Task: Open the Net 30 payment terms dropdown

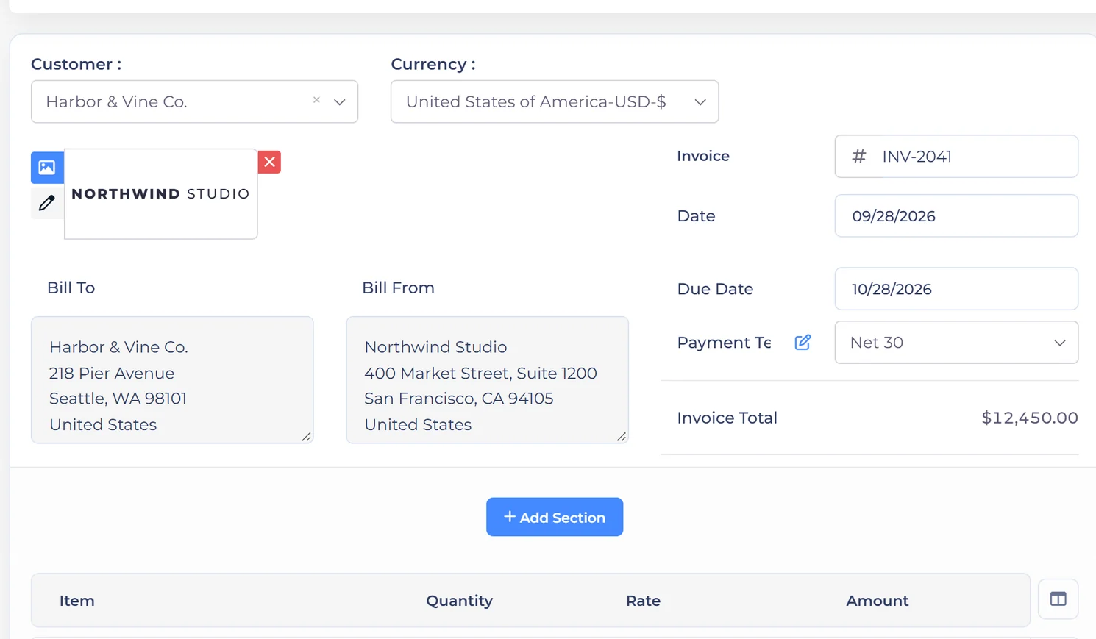Action: pos(956,342)
